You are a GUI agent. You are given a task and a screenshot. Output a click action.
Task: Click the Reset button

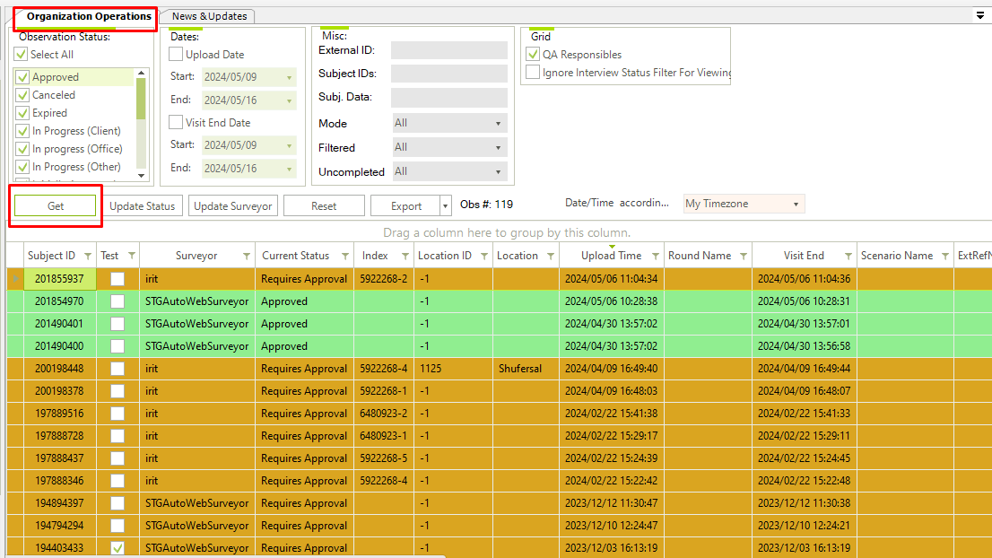(x=324, y=205)
